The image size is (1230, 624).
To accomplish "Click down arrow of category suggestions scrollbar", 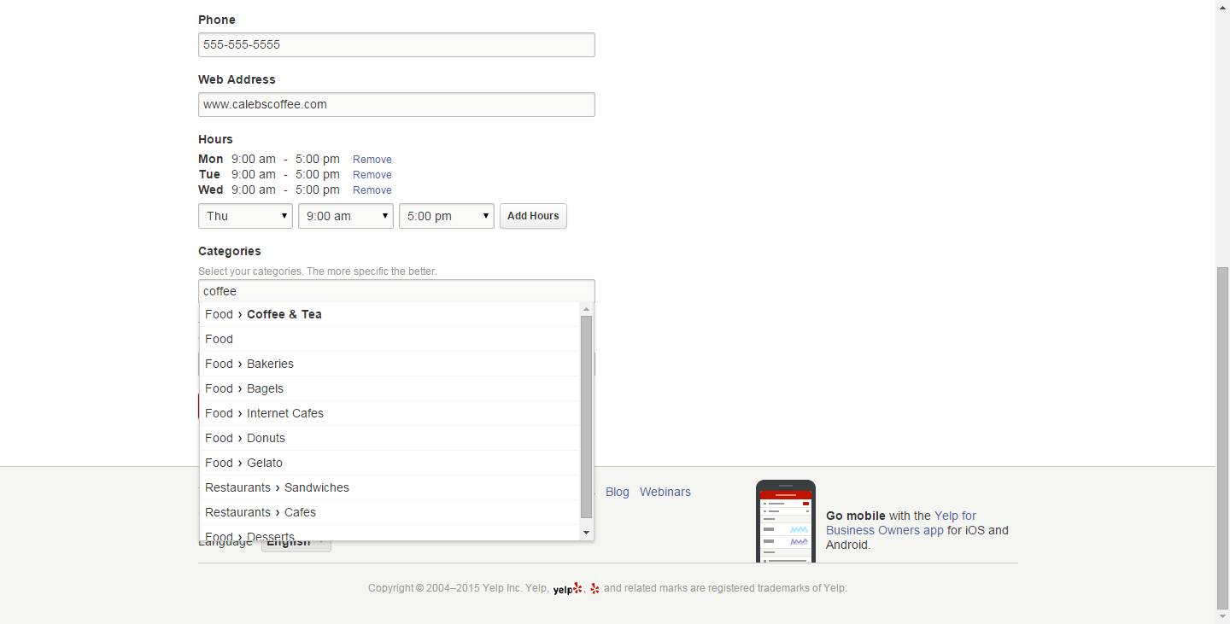I will (586, 533).
